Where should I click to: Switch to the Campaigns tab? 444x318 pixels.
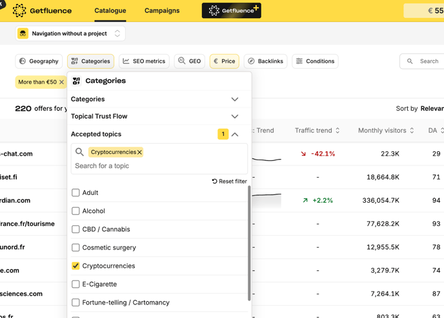pyautogui.click(x=162, y=10)
